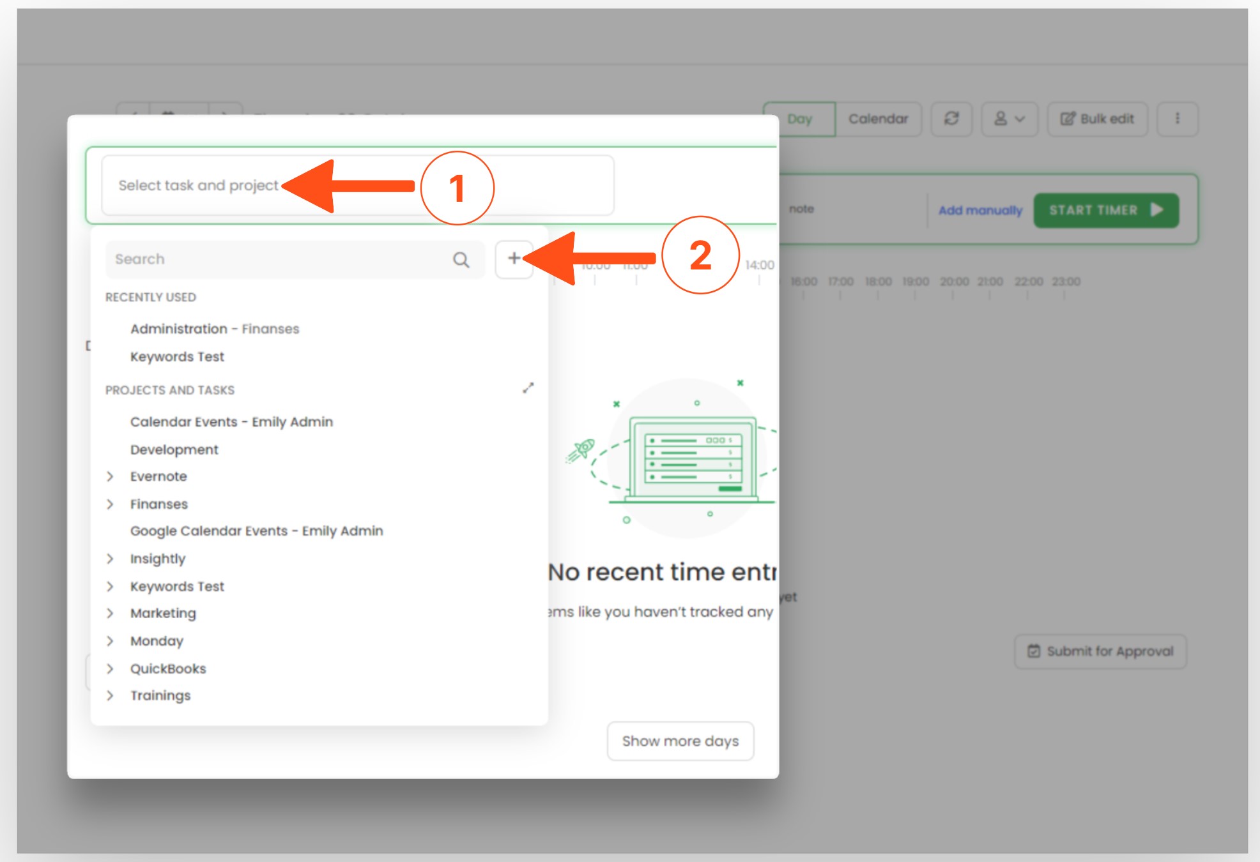Expand the Finanses project tree
The width and height of the screenshot is (1260, 862).
pos(110,504)
